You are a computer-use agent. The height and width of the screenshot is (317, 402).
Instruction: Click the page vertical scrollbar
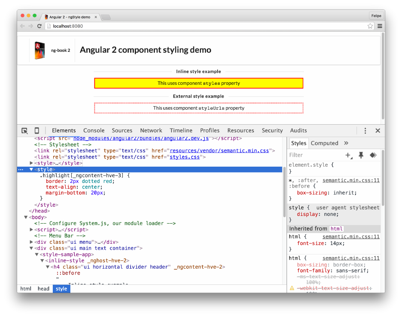(383, 77)
